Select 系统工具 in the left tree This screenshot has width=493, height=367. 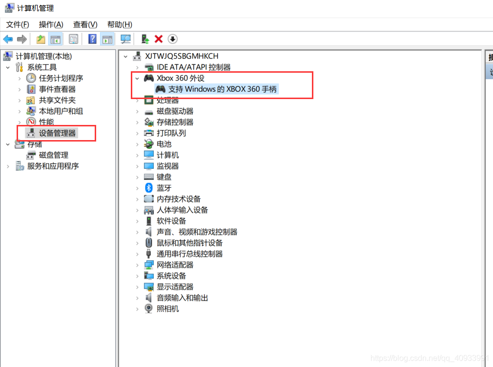pyautogui.click(x=42, y=67)
